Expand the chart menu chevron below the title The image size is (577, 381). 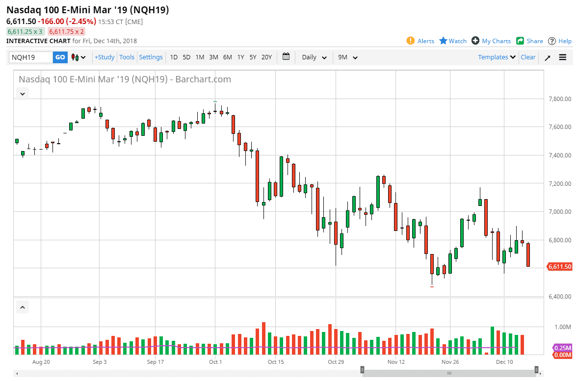click(x=22, y=93)
